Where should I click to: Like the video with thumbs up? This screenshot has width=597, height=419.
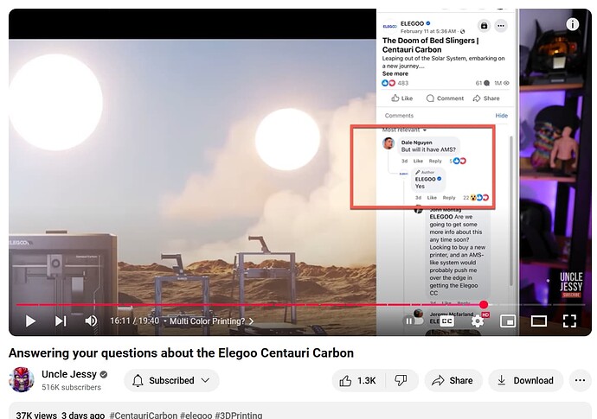point(358,380)
